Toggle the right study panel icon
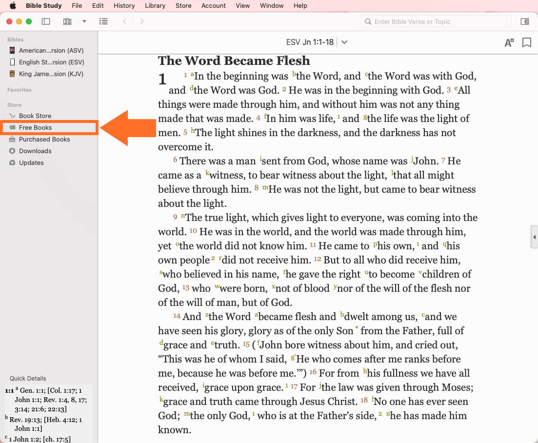This screenshot has width=538, height=443. (525, 21)
